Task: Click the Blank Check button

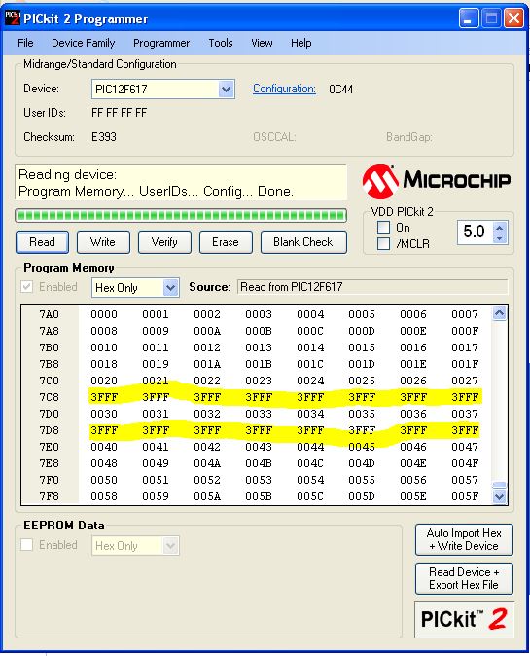Action: pyautogui.click(x=303, y=242)
